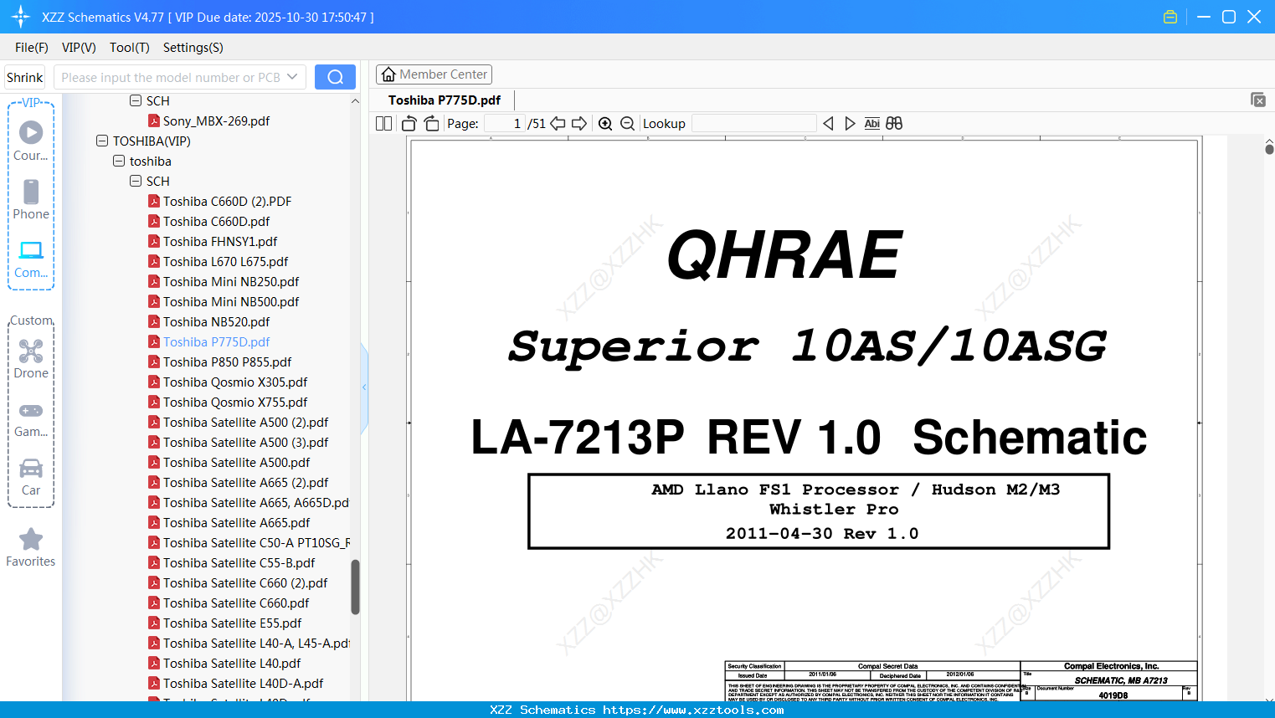Open Favorites from the sidebar
Viewport: 1275px width, 718px height.
pos(31,547)
